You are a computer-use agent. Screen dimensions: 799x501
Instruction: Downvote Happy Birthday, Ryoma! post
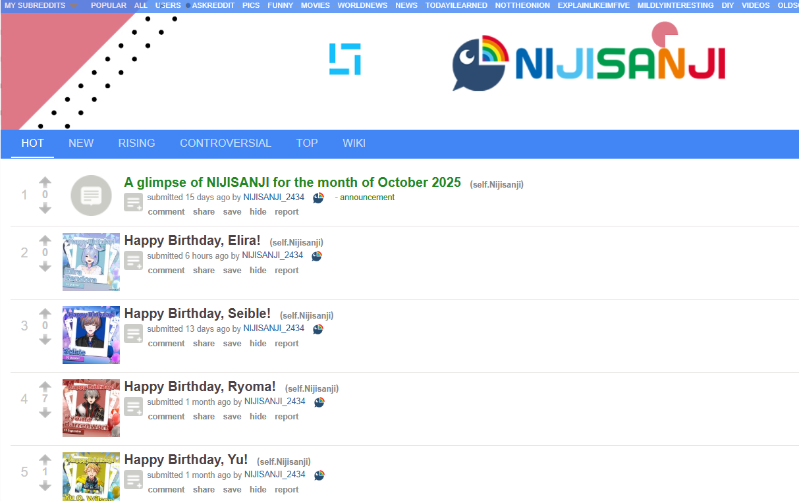[45, 413]
